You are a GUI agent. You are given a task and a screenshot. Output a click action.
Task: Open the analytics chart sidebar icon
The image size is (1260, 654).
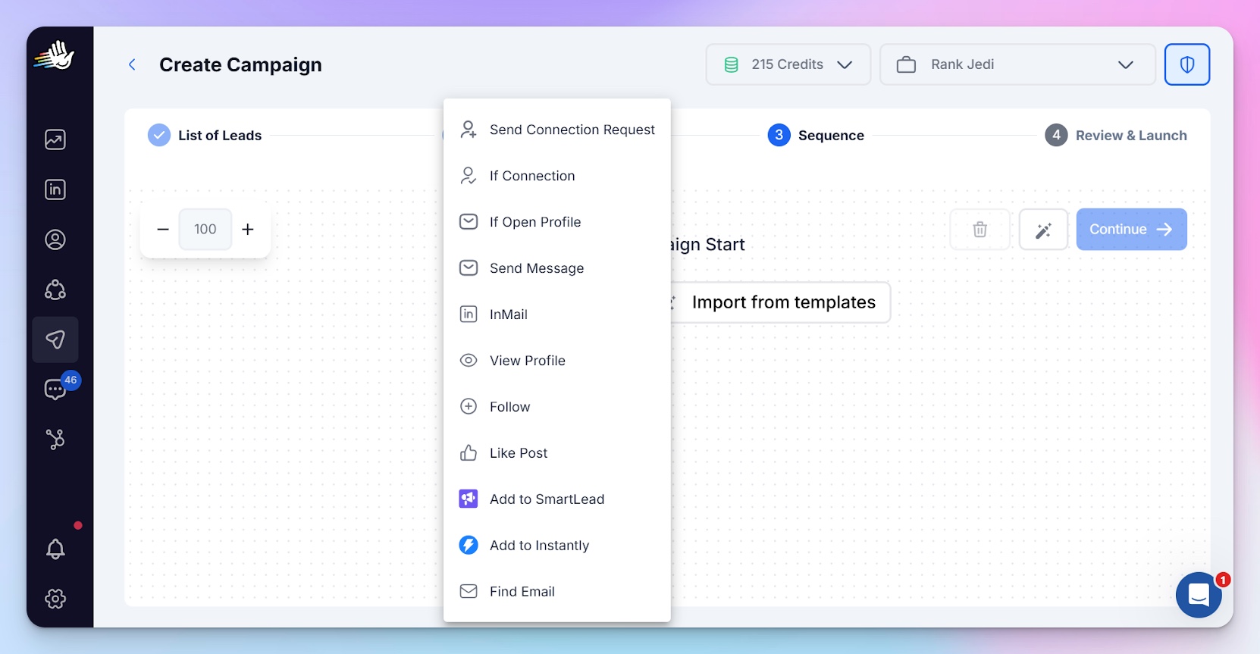(55, 139)
